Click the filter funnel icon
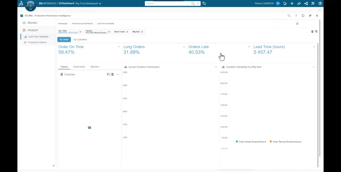 (x=316, y=32)
